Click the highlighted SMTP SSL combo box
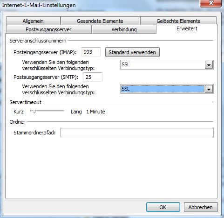The width and height of the screenshot is (224, 218). pyautogui.click(x=167, y=89)
